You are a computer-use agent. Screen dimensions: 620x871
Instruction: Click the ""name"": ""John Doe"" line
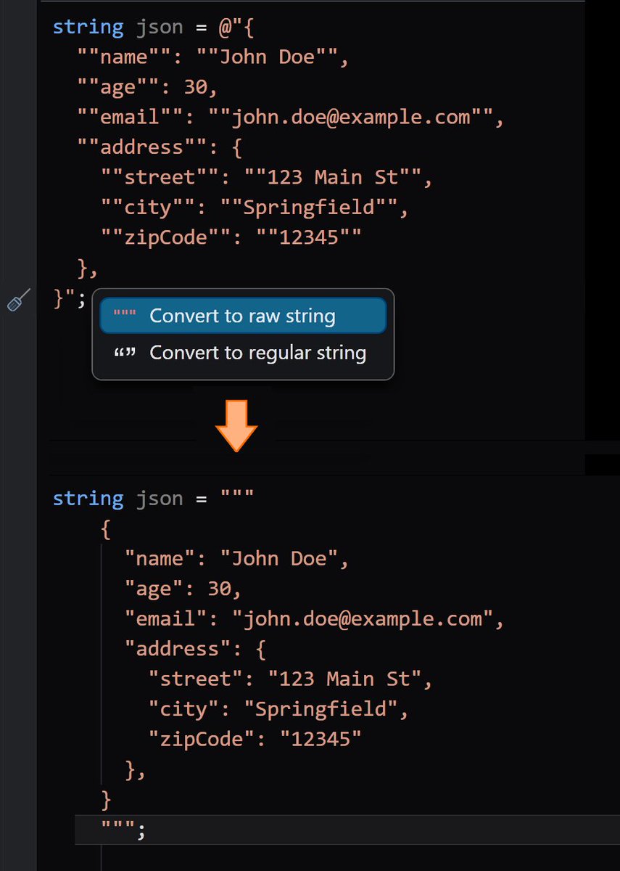[x=214, y=57]
